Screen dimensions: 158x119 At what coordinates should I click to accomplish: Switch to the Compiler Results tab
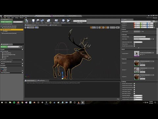(30, 81)
